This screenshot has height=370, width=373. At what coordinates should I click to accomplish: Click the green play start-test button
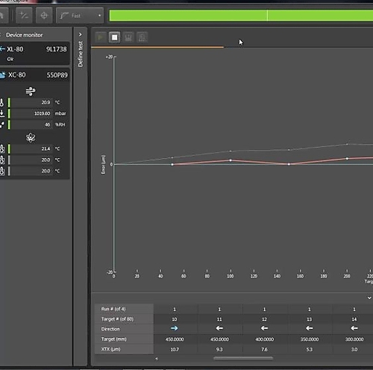[x=101, y=37]
